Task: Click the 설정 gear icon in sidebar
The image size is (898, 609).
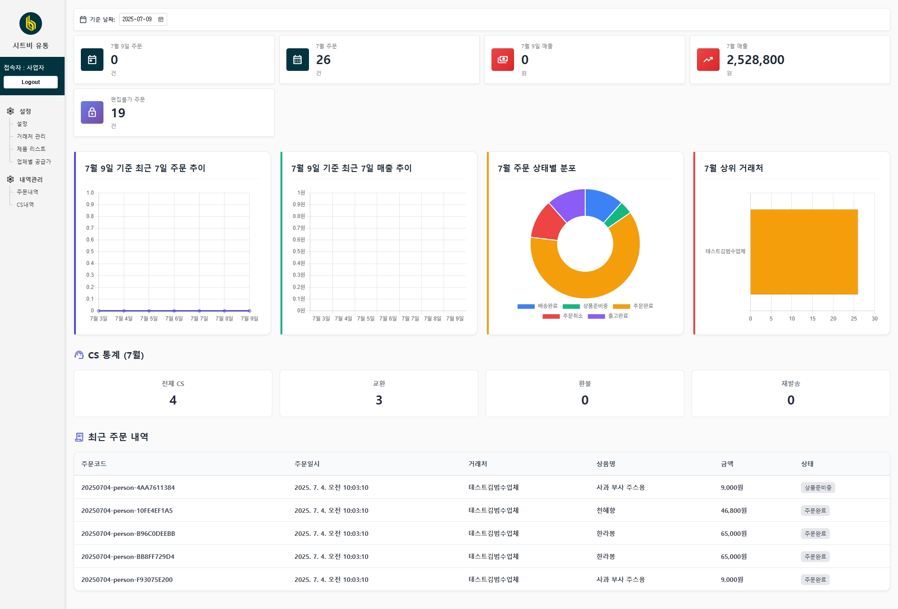Action: (10, 111)
